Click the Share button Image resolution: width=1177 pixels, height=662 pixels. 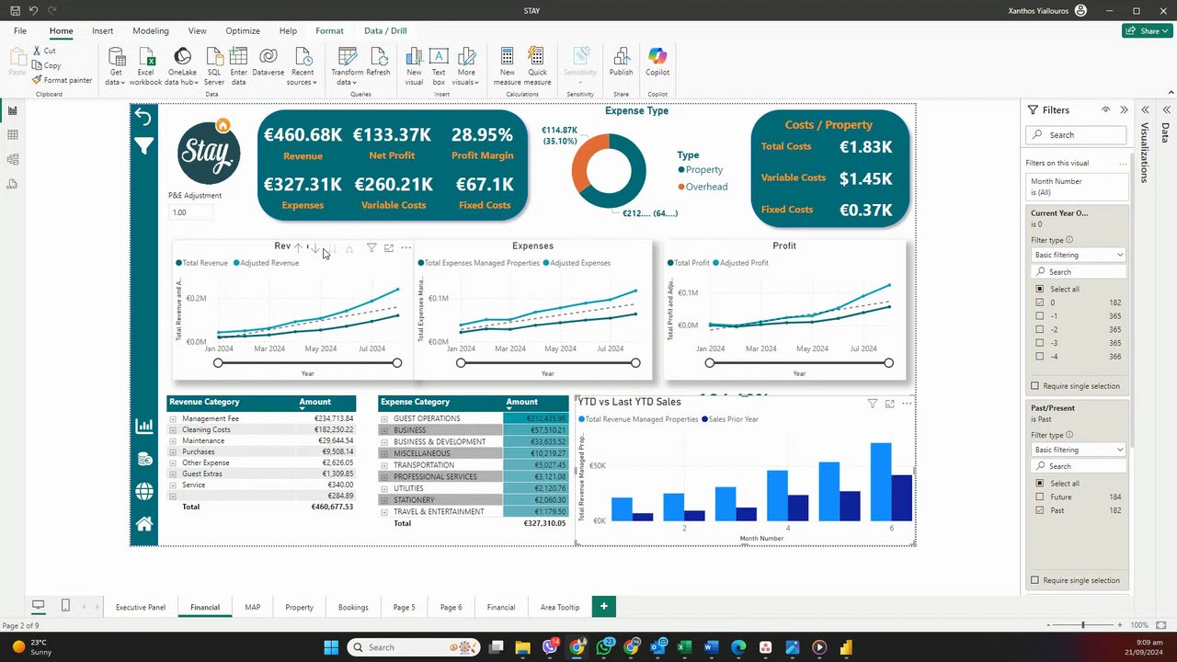pyautogui.click(x=1147, y=30)
